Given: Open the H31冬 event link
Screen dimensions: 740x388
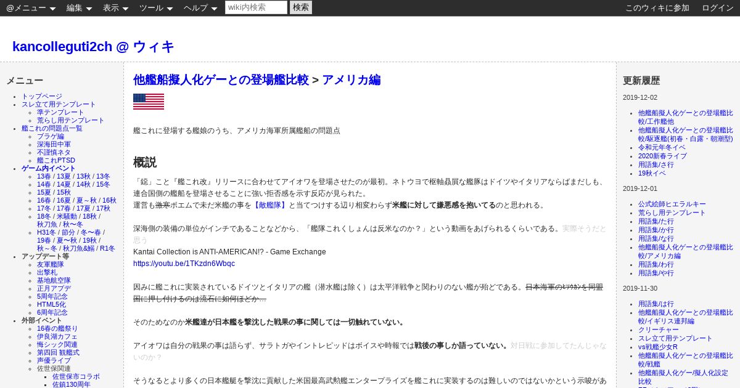Looking at the screenshot, I should (x=46, y=233).
